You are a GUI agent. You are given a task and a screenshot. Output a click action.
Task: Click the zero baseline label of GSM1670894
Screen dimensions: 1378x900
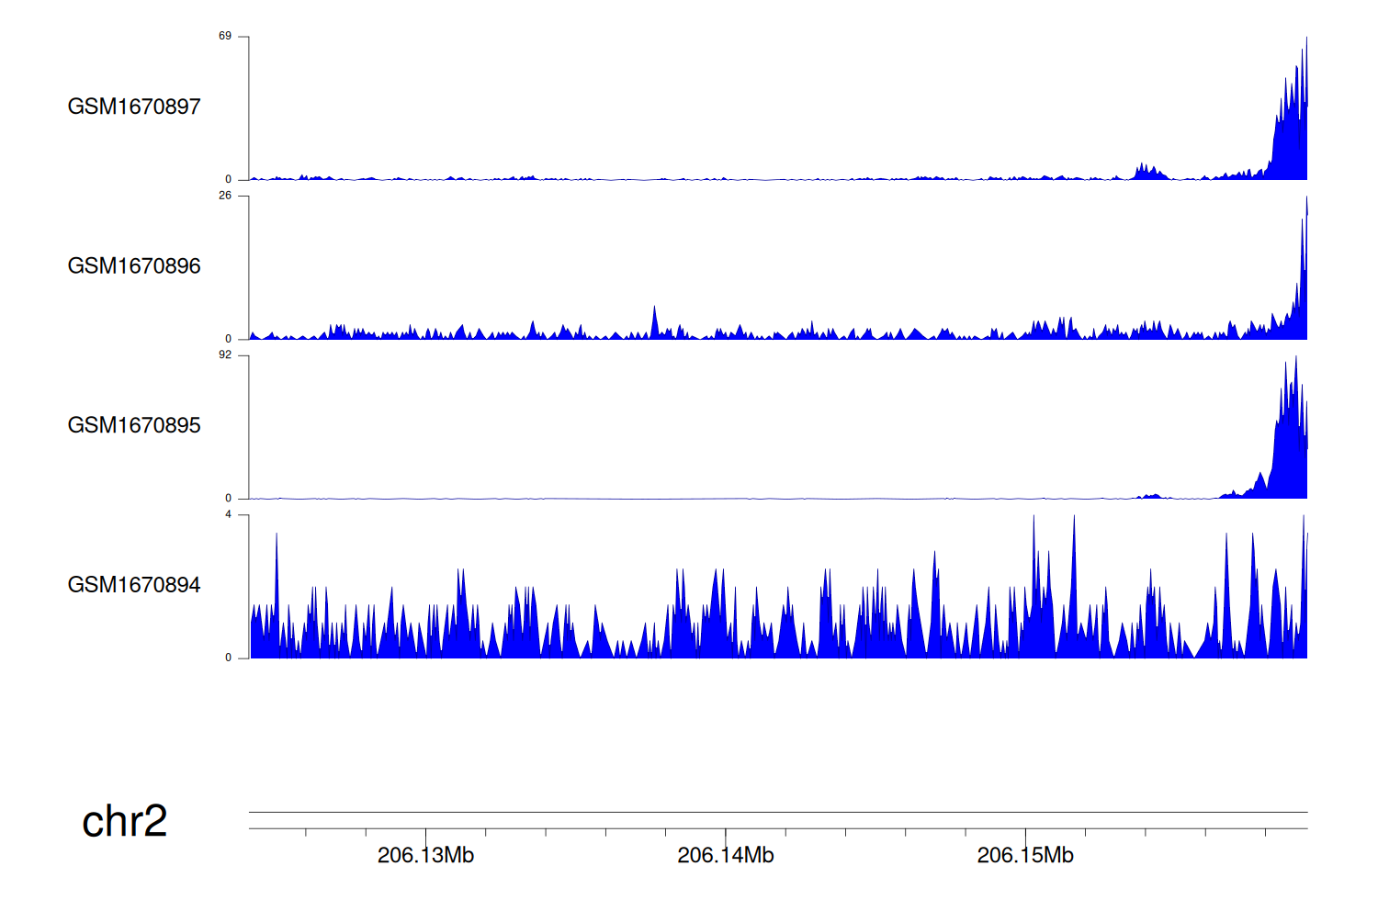[x=229, y=658]
